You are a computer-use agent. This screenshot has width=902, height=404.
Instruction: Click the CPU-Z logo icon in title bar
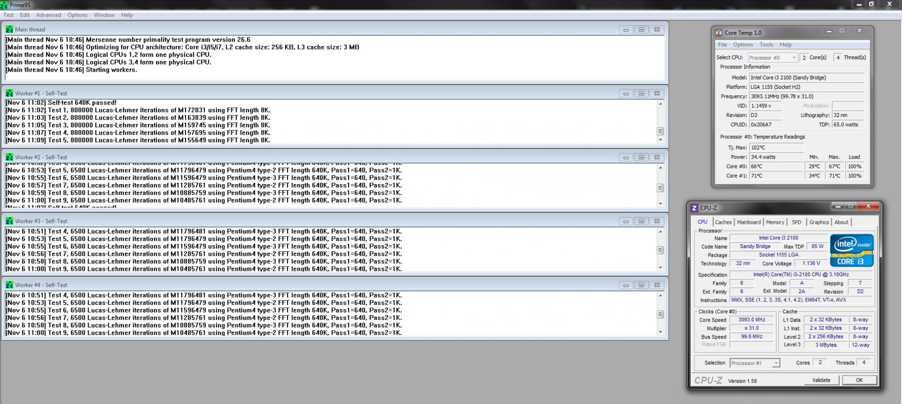pyautogui.click(x=695, y=208)
